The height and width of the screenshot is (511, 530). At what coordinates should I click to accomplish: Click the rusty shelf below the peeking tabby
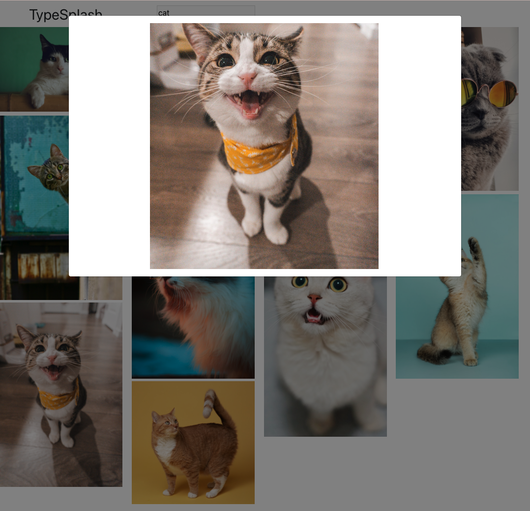(43, 266)
